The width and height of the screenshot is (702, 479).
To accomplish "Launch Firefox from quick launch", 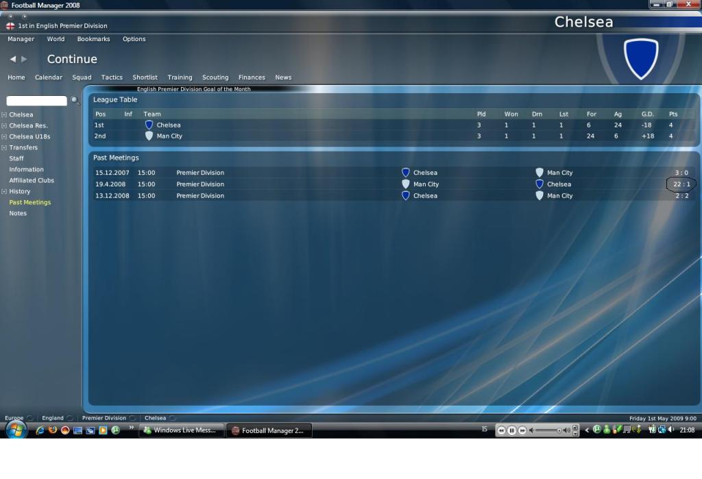I will point(52,430).
